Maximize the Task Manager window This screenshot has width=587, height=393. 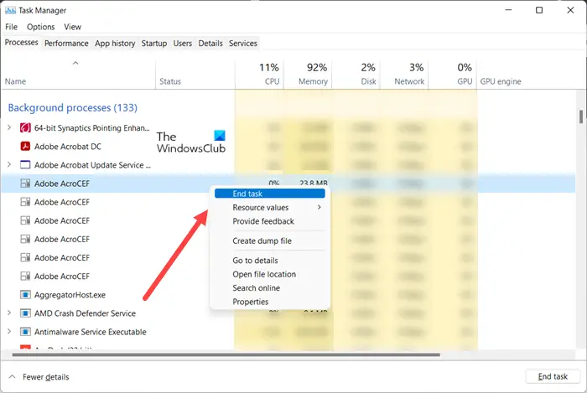point(539,10)
